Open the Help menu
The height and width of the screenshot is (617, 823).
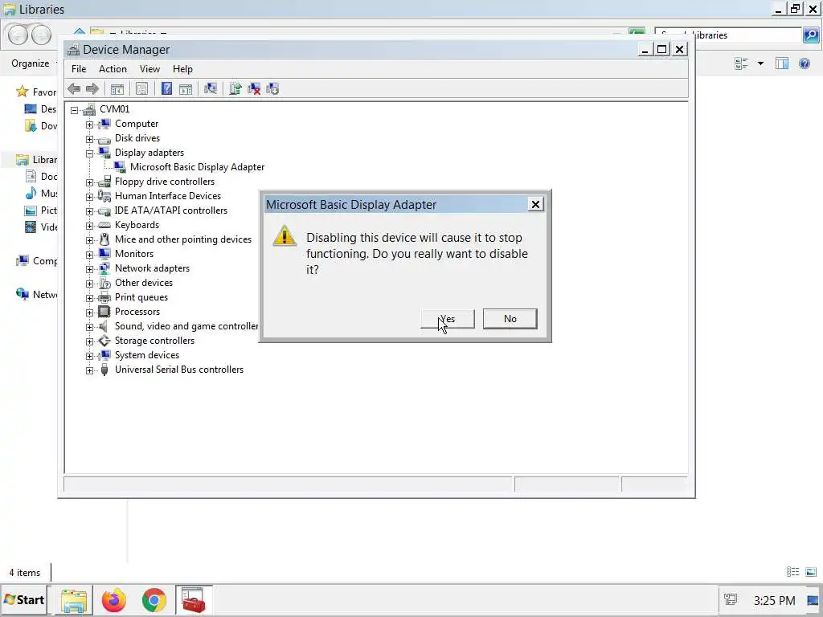coord(182,69)
